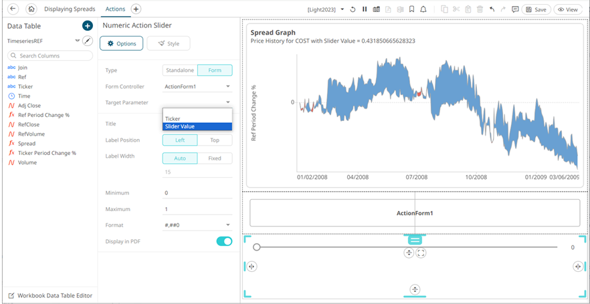
Task: Click the refresh data icon
Action: (x=353, y=9)
